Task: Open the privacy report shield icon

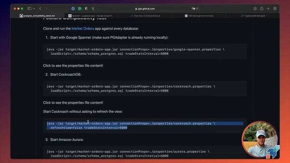Action: click(87, 9)
